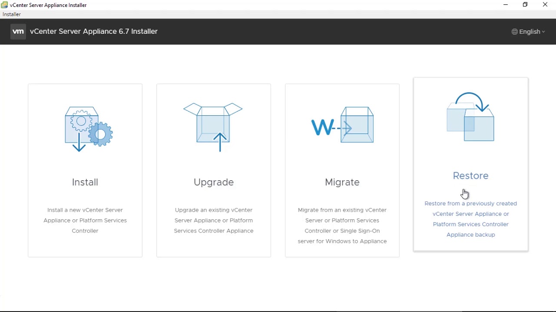Click the 'Install a new vCenter Server' description

pos(85,220)
